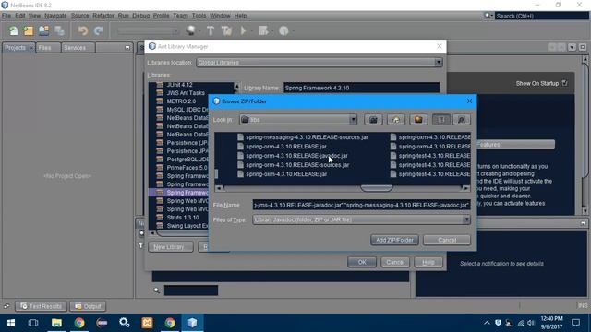Click the Run Project play icon
Screen dimensions: 591x332
click(x=243, y=30)
